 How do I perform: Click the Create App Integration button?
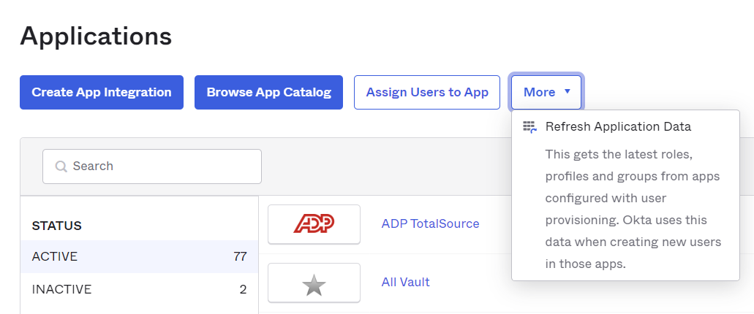(102, 93)
